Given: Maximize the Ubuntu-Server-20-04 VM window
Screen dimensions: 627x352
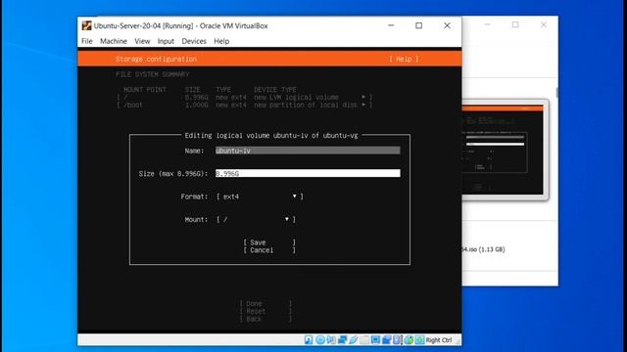Looking at the screenshot, I should click(418, 25).
